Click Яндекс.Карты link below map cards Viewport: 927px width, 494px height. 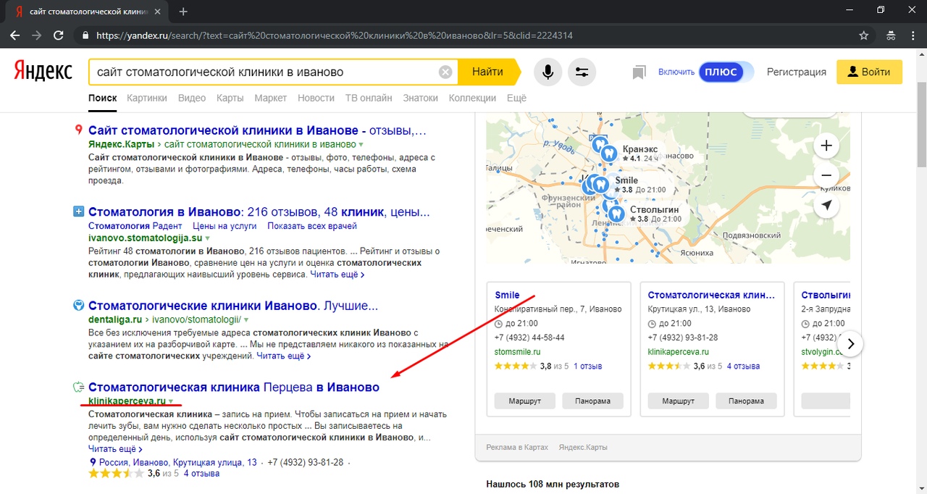coord(583,448)
